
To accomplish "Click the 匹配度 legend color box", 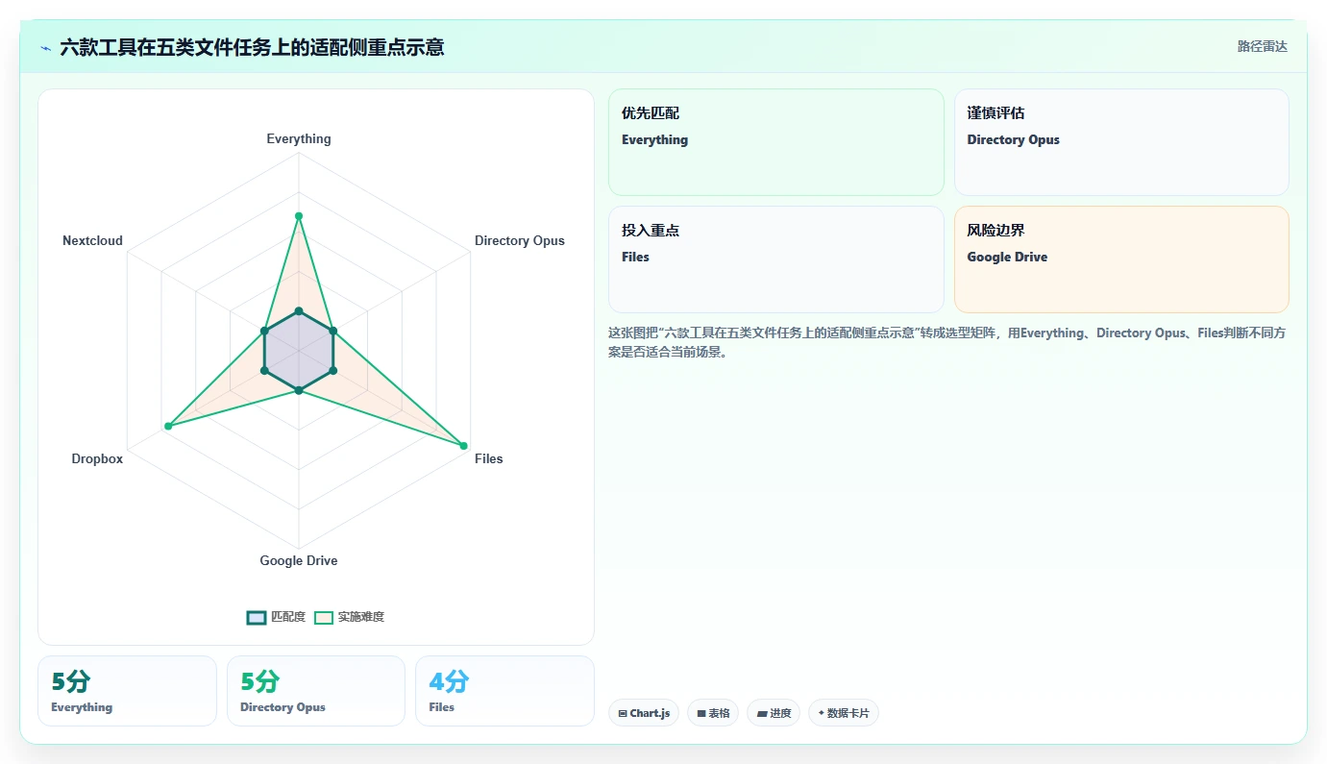I will point(256,617).
